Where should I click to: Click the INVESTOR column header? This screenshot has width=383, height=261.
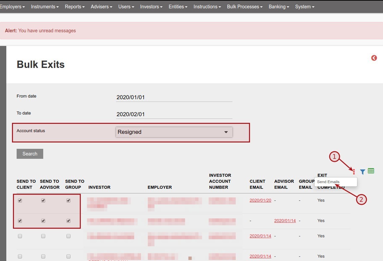(x=99, y=187)
